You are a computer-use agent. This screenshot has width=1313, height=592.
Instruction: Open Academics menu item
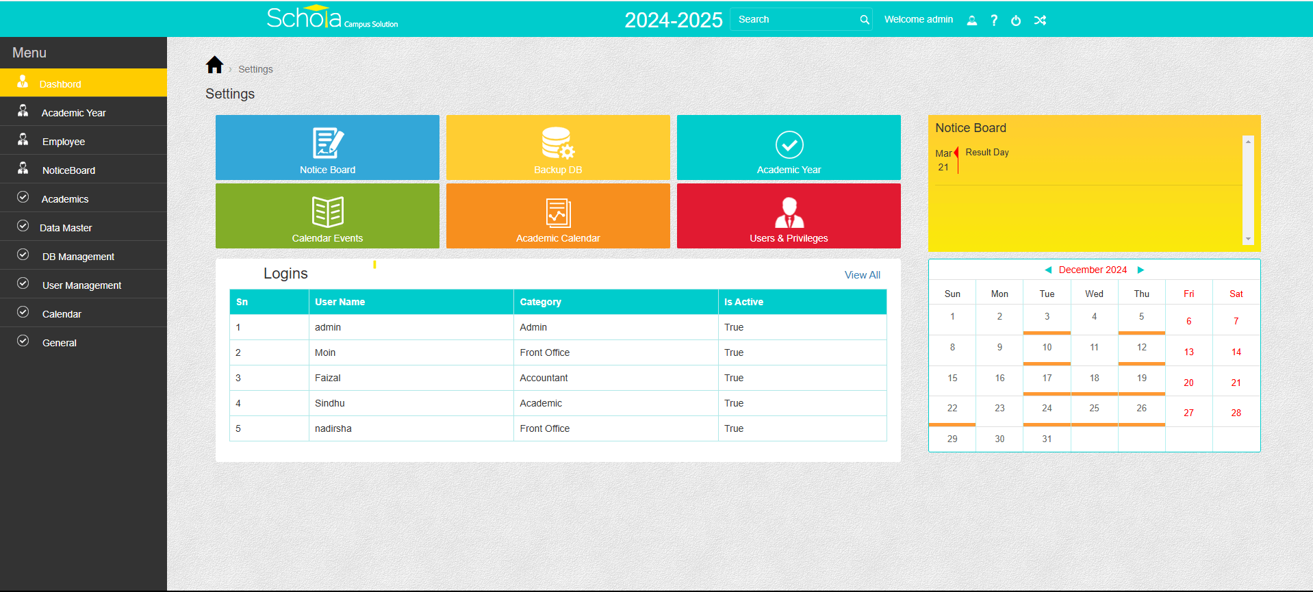coord(65,199)
